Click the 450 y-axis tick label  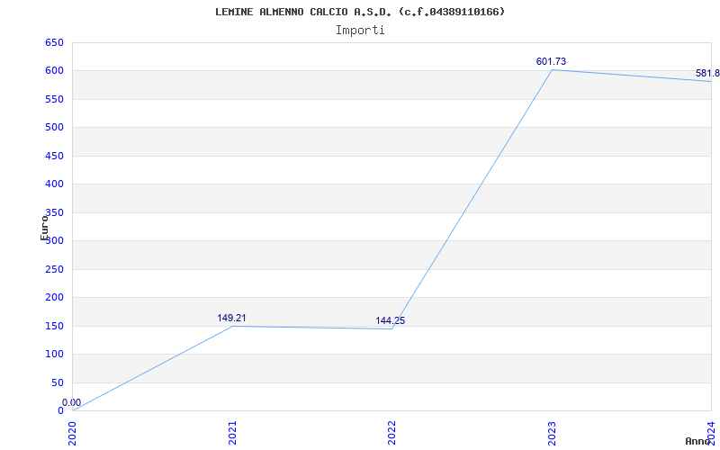click(54, 156)
